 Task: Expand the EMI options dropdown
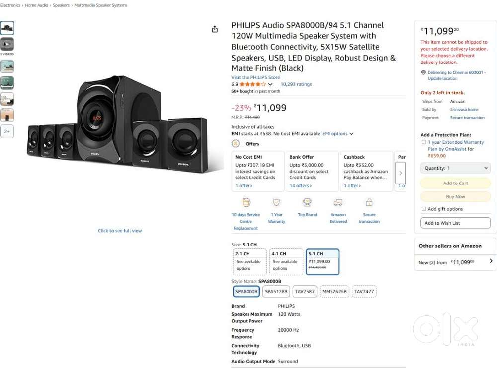[x=338, y=134]
